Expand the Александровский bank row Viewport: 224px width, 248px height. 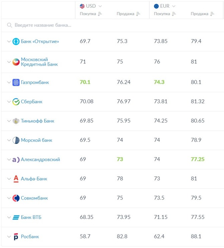click(x=9, y=160)
